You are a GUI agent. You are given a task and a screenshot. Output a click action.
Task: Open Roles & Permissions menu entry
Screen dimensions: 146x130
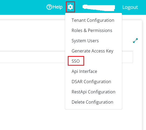coord(92,30)
